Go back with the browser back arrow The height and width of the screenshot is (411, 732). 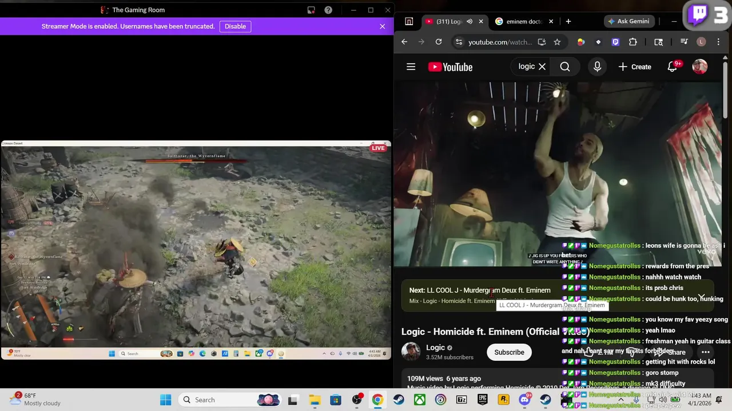pyautogui.click(x=404, y=42)
